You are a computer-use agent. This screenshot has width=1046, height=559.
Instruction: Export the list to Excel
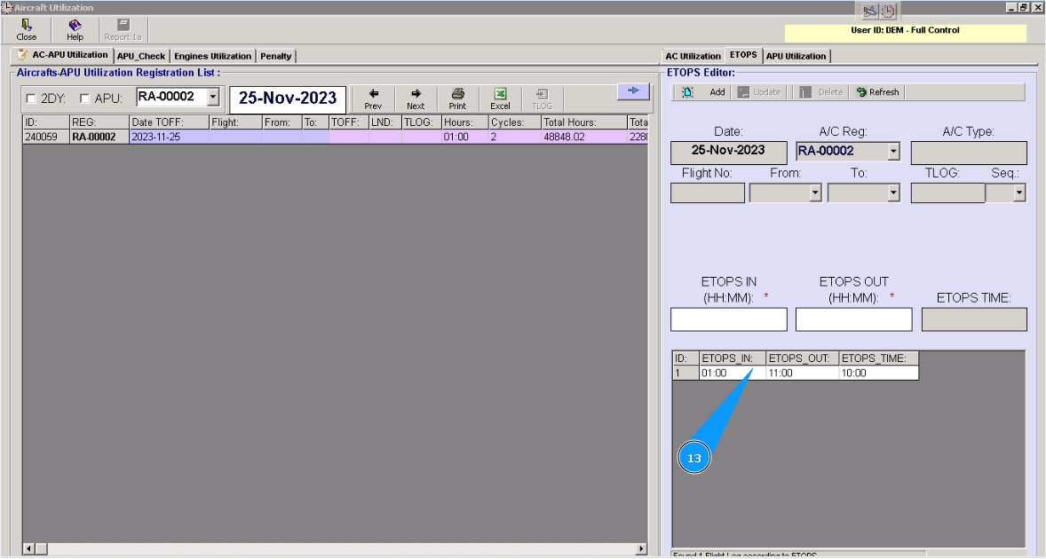[x=500, y=98]
